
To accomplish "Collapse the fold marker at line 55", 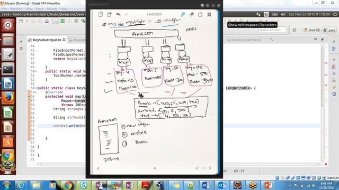I will (36, 92).
